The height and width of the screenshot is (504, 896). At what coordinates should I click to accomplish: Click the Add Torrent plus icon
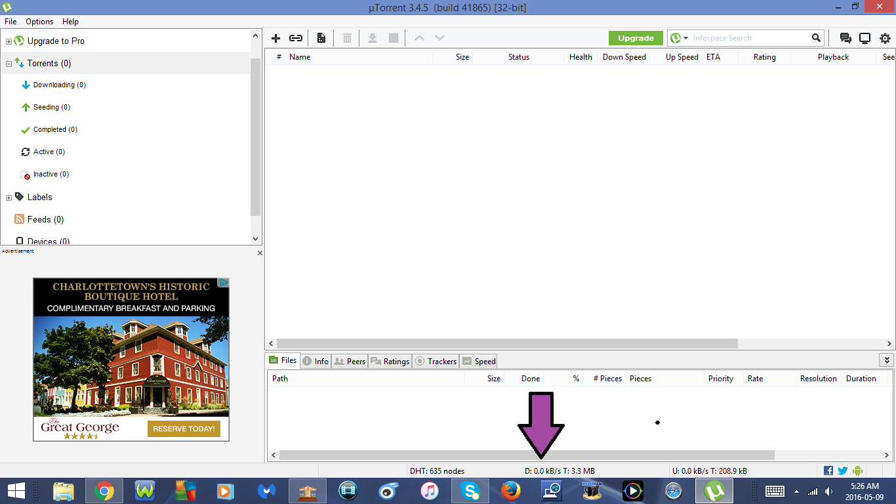click(275, 38)
